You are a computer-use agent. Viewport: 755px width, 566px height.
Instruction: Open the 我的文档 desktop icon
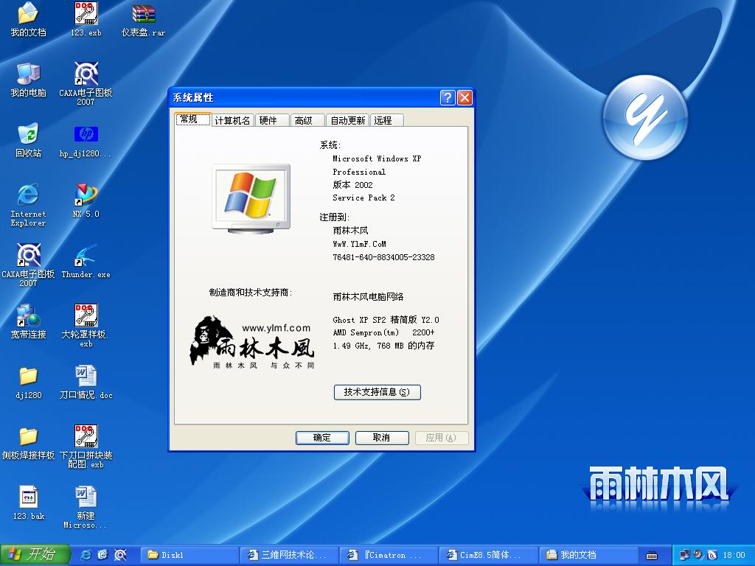pyautogui.click(x=29, y=19)
